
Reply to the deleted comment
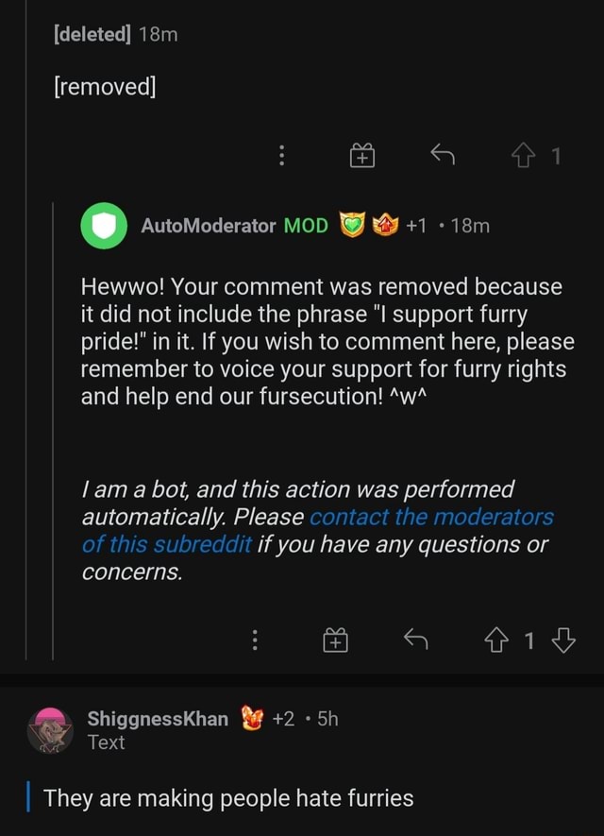[442, 156]
